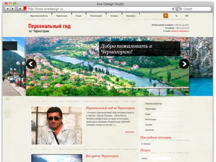Reload the page with refresh icon
This screenshot has width=216, height=162.
(x=173, y=9)
